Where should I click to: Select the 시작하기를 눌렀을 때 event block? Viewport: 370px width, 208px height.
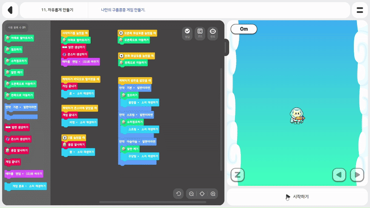click(75, 33)
